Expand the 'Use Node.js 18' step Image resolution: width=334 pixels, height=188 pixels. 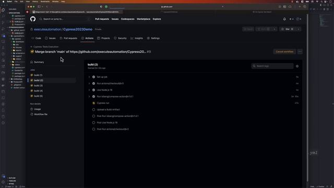[x=194, y=90]
